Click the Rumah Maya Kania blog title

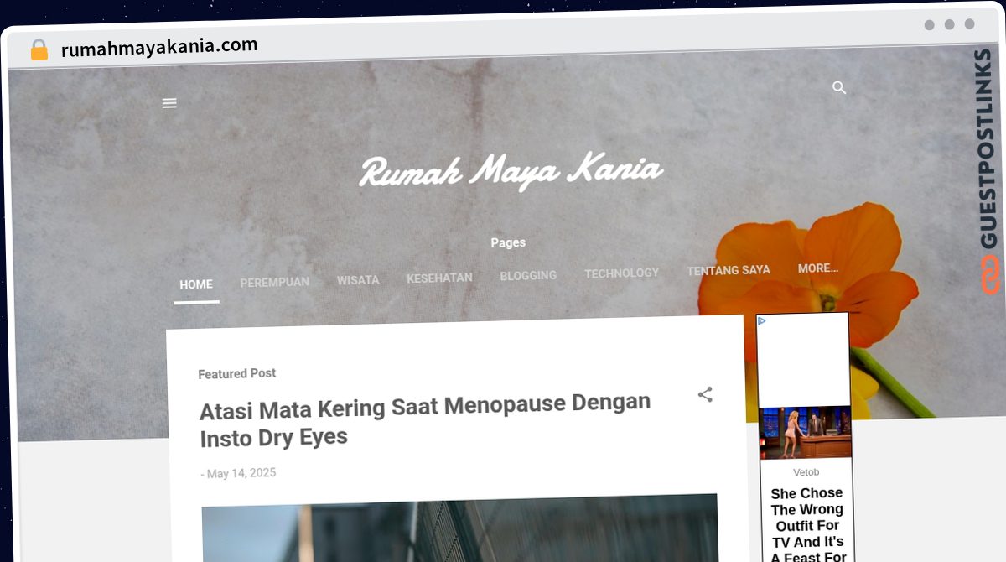(511, 172)
